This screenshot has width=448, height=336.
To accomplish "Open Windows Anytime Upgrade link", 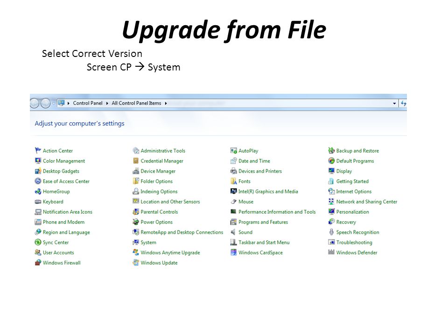I will point(170,252).
